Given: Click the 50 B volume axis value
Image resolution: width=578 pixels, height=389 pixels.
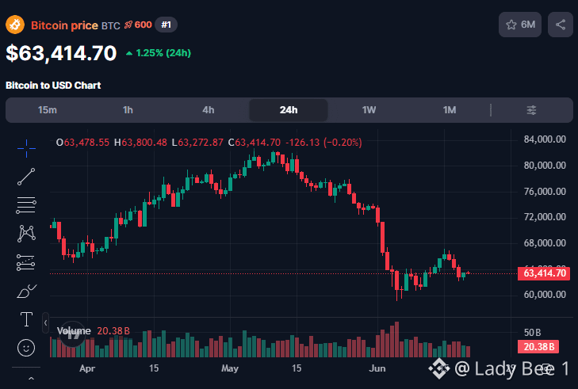Looking at the screenshot, I should (x=532, y=333).
